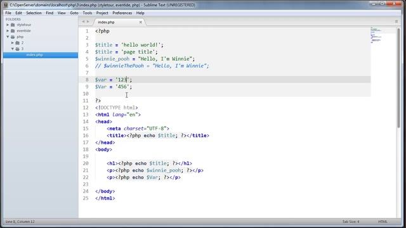Viewport: 406px width, 228px height.
Task: Click $Var variable on line 9
Action: [101, 87]
